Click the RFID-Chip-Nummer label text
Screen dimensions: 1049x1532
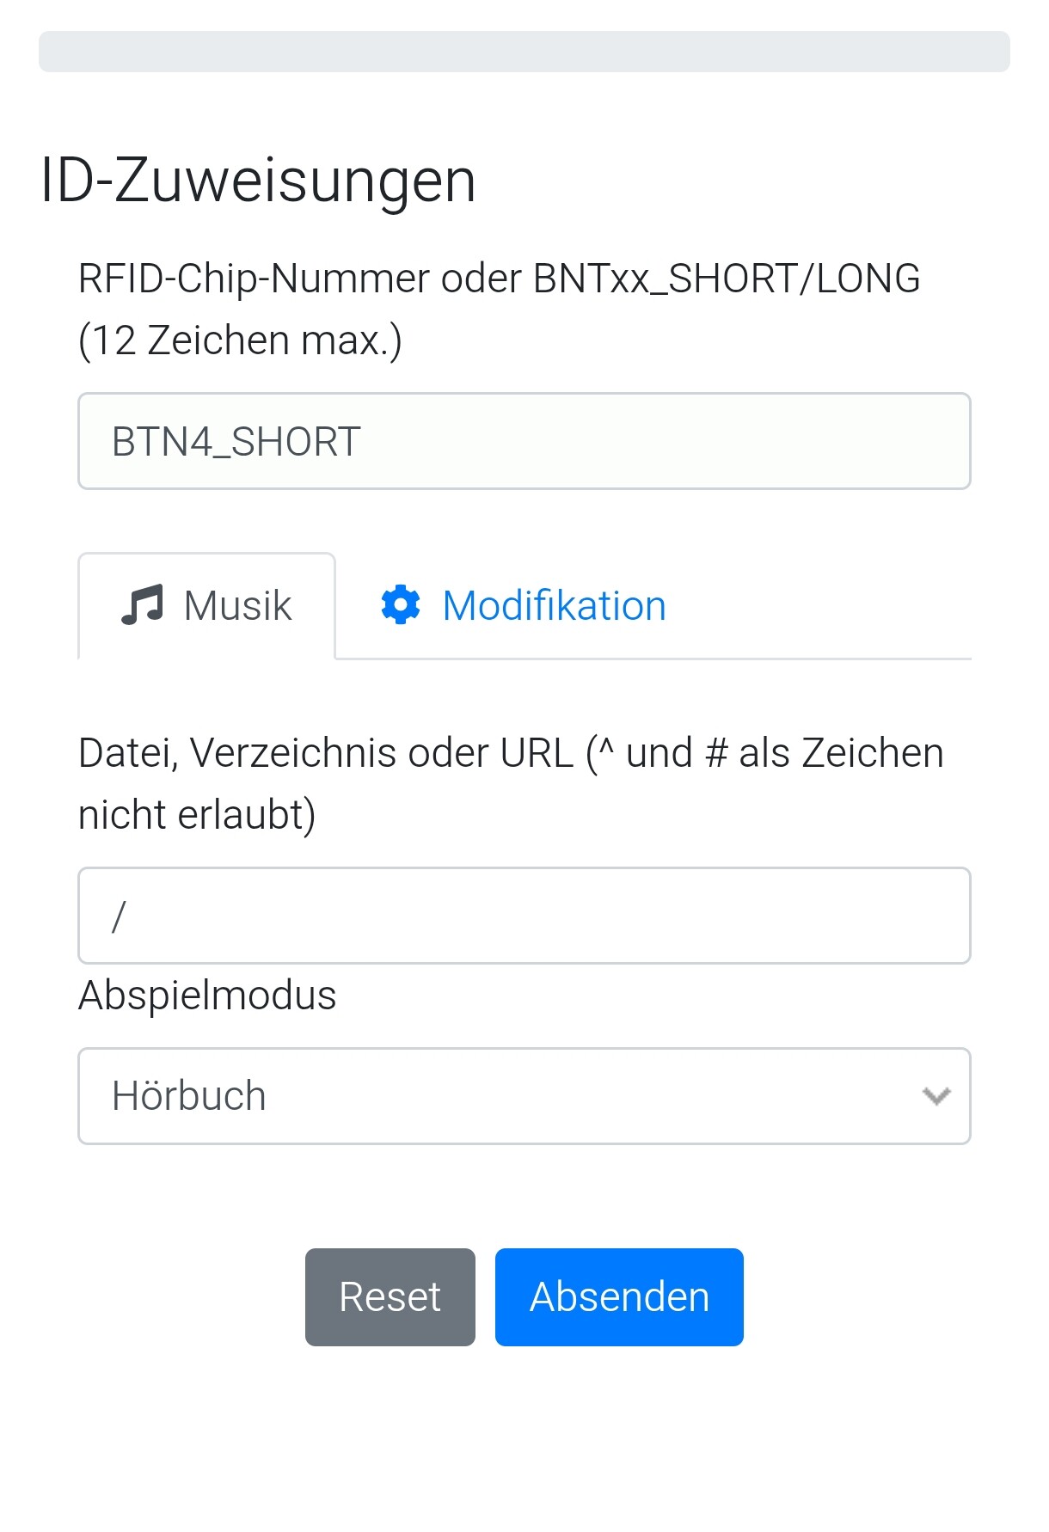[255, 279]
